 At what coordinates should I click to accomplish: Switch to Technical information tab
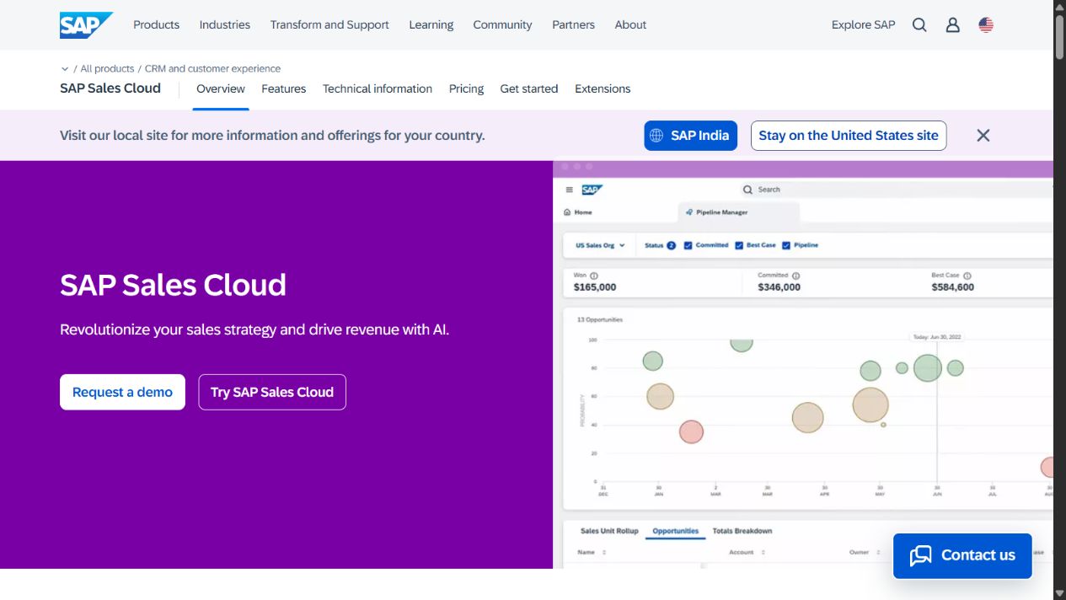(378, 88)
